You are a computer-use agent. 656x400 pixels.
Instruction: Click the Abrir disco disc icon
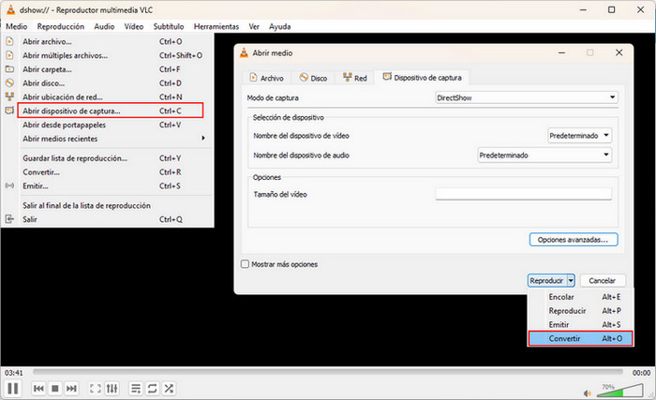(x=9, y=82)
